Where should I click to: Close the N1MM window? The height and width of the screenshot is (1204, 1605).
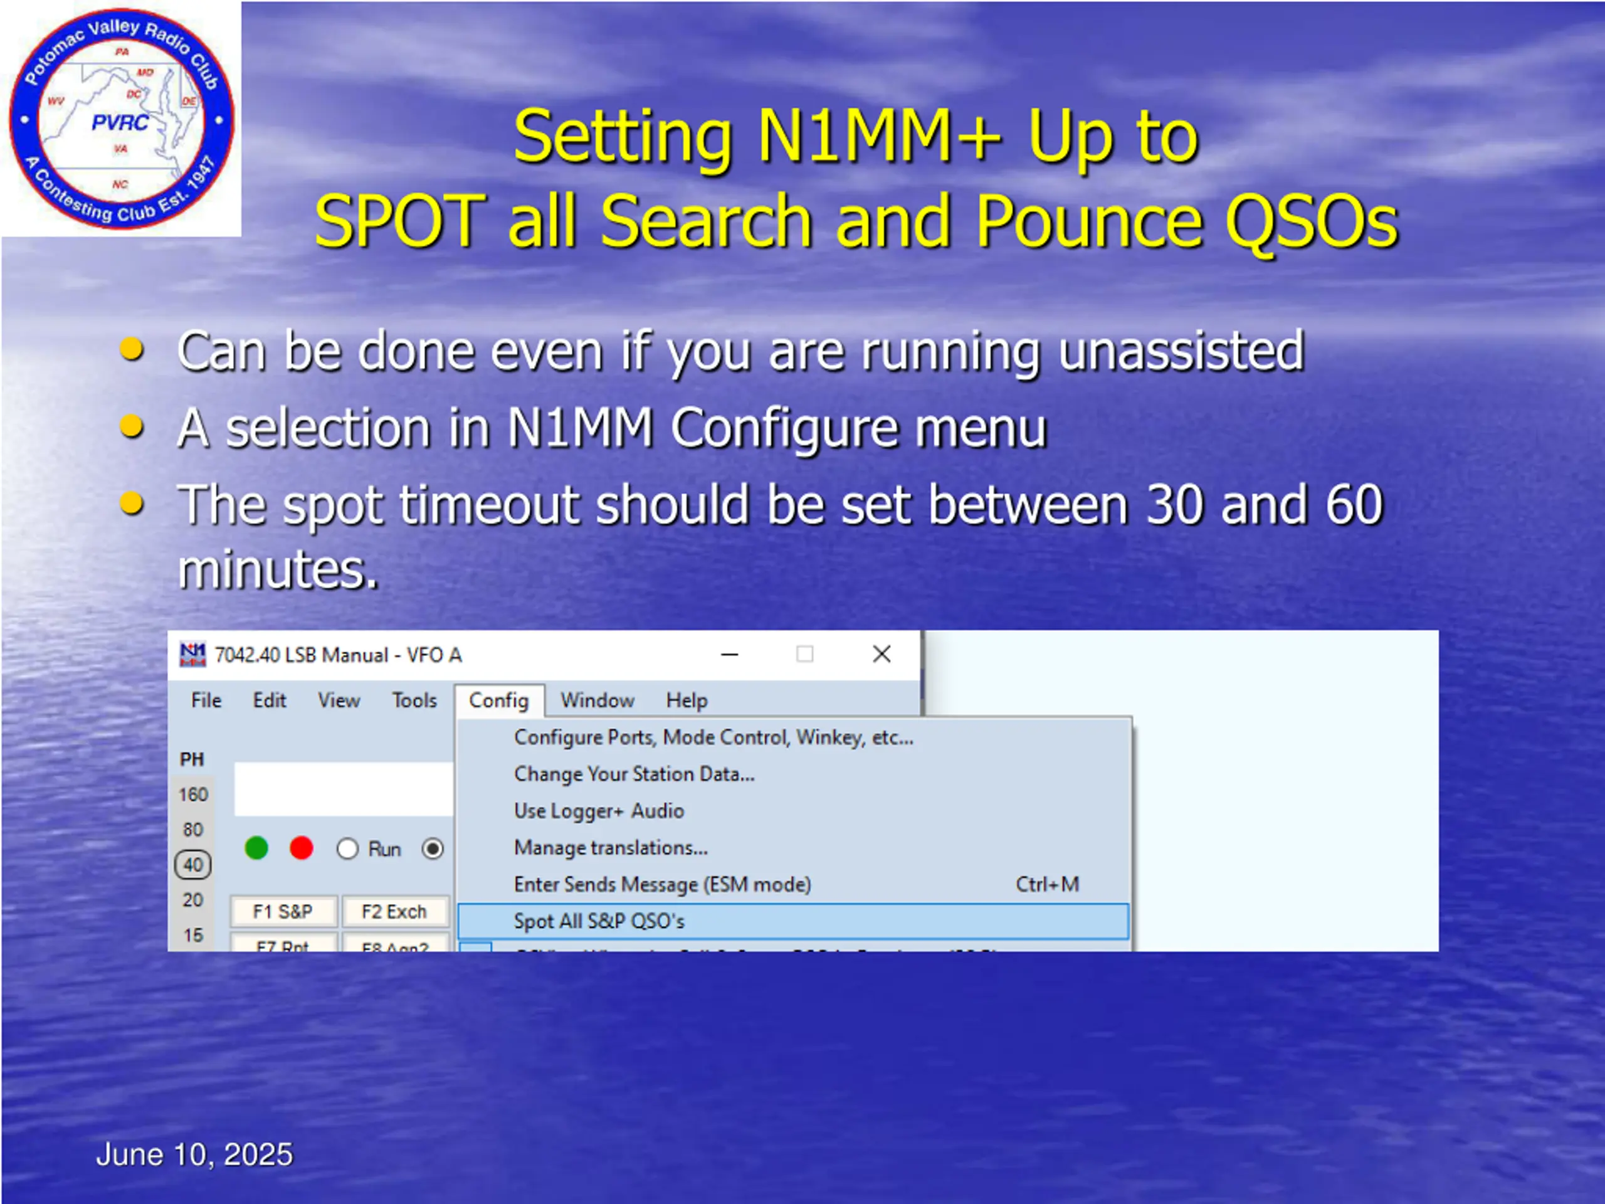pyautogui.click(x=881, y=655)
